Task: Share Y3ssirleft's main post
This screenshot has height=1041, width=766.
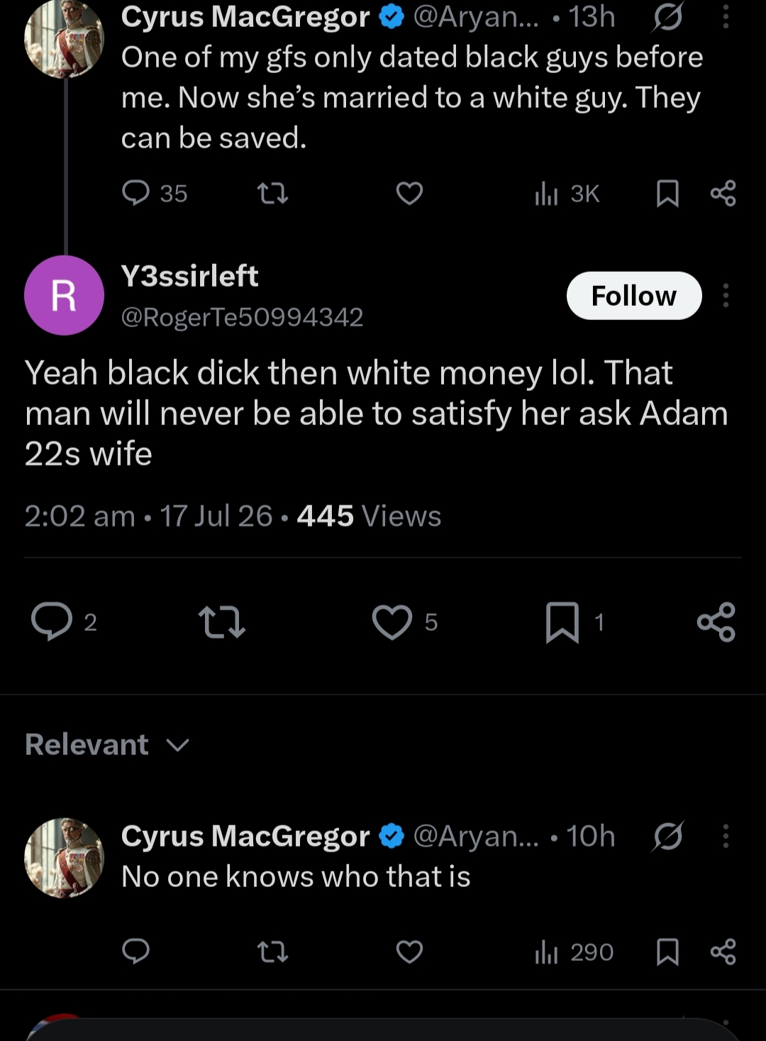Action: [716, 622]
